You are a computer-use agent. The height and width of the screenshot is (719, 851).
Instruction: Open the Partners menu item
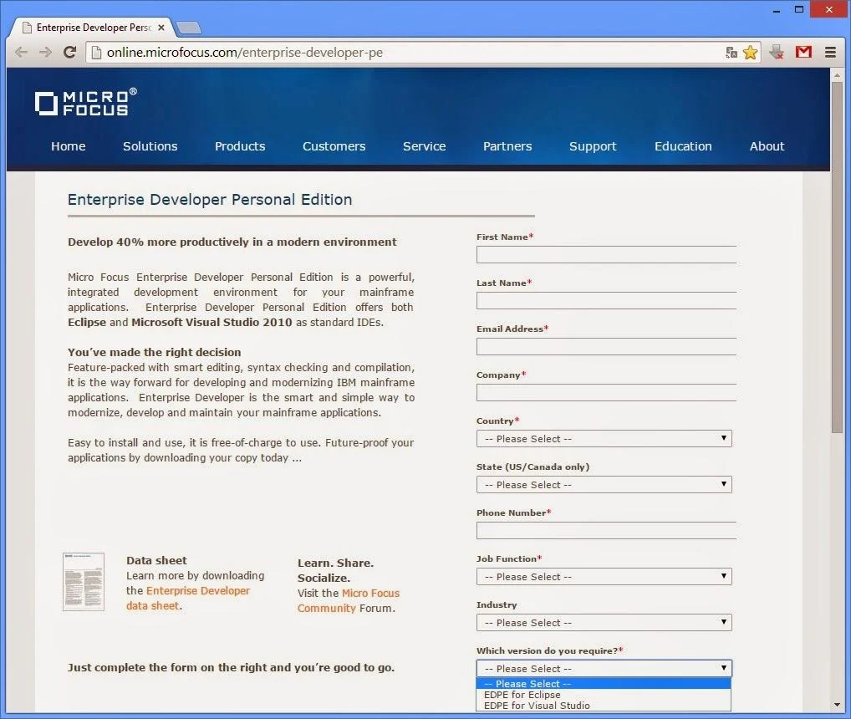coord(507,146)
